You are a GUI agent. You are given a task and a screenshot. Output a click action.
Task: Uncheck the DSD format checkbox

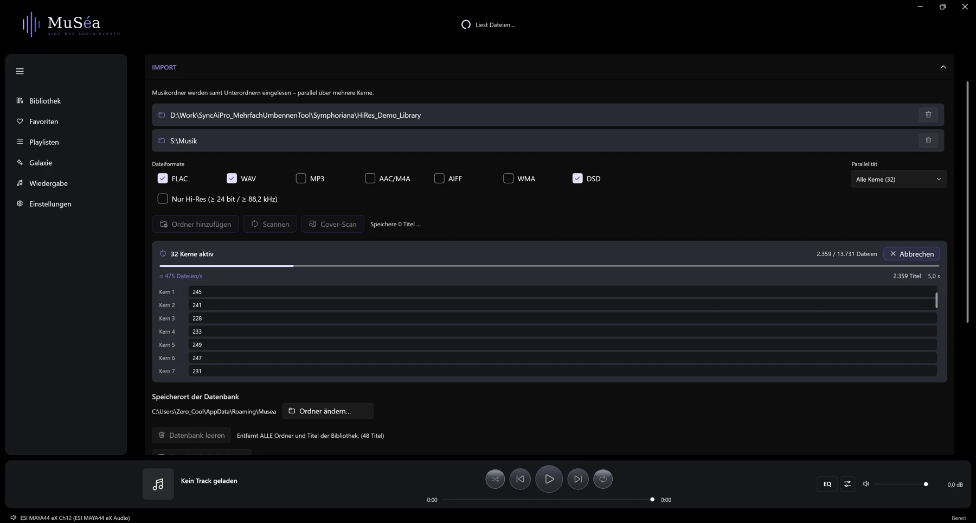pyautogui.click(x=577, y=178)
